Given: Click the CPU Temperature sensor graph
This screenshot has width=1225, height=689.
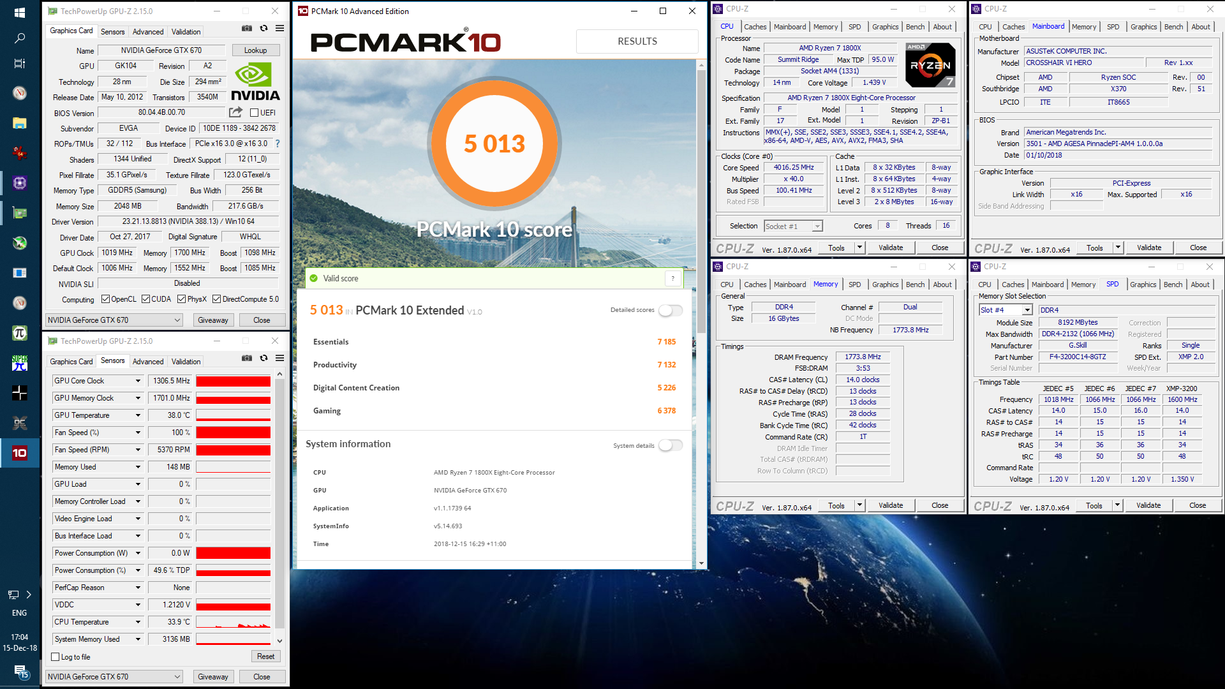Looking at the screenshot, I should pos(234,622).
